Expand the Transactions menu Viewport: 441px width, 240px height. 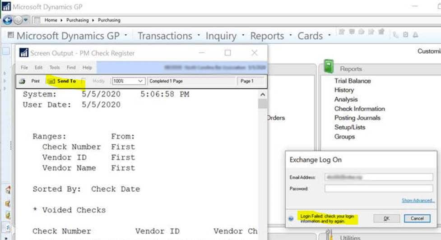point(169,36)
